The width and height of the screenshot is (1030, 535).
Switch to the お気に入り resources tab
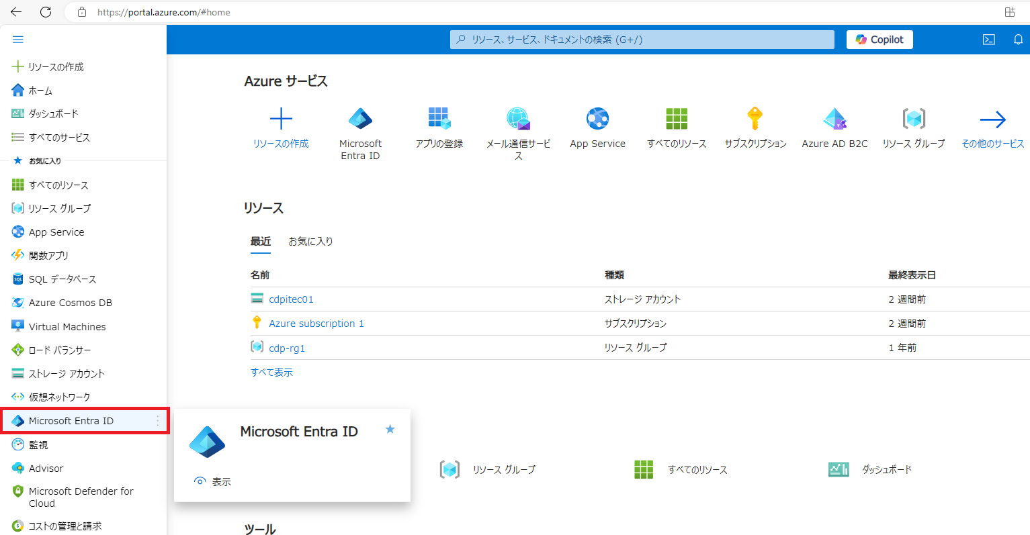click(310, 242)
